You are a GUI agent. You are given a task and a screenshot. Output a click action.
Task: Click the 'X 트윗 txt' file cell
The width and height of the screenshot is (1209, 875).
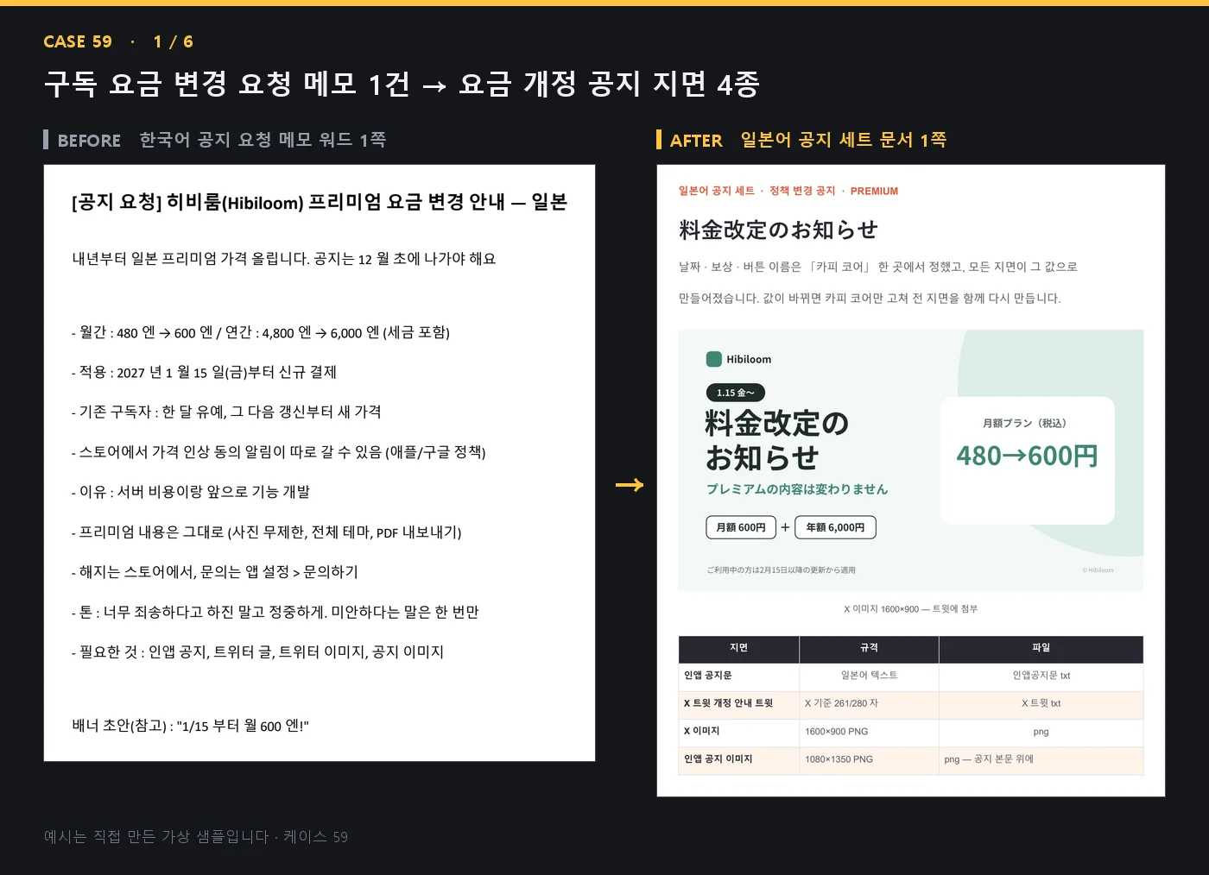(x=1041, y=703)
